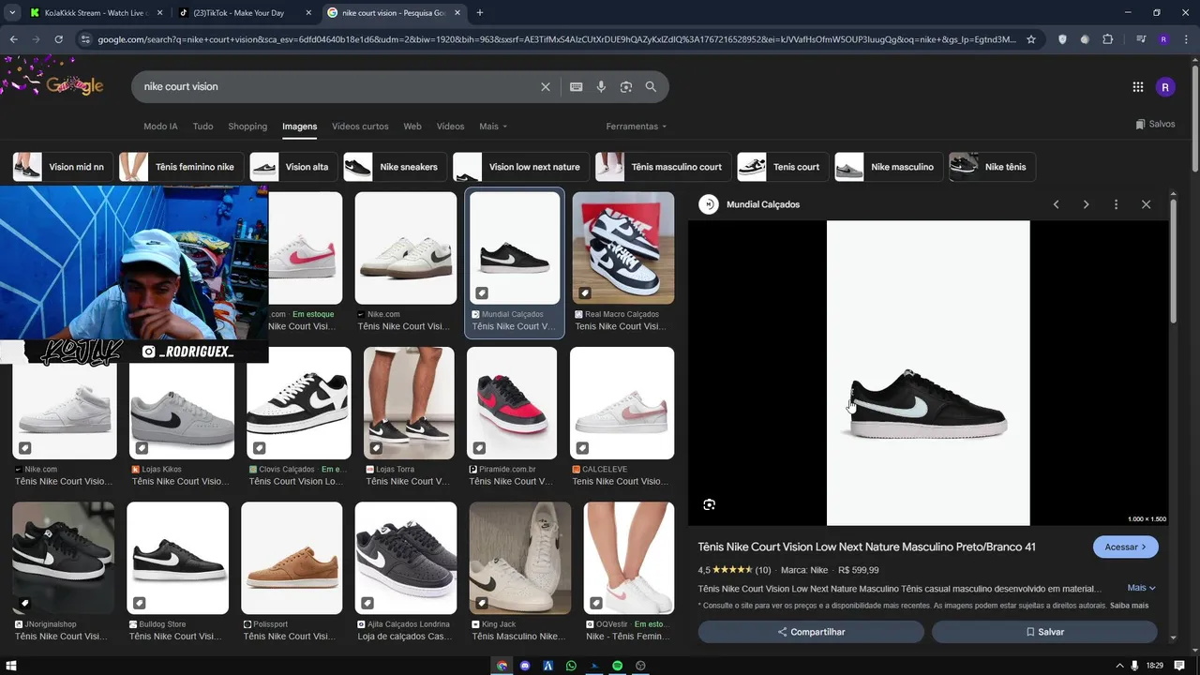Search inside preview image with Lens icon
The width and height of the screenshot is (1200, 675).
pos(709,504)
